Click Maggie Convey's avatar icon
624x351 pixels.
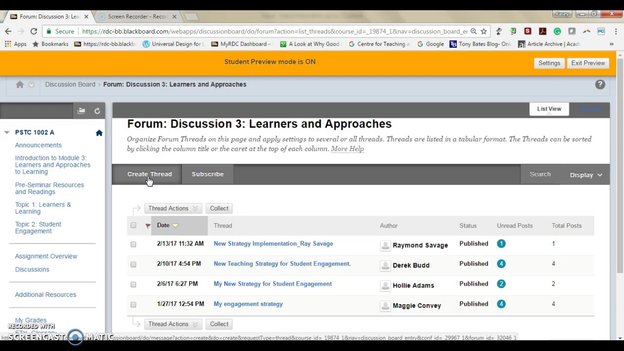[386, 305]
